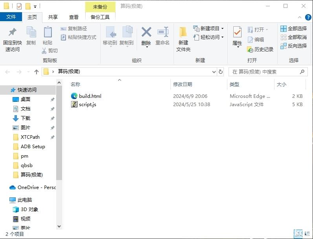The height and width of the screenshot is (239, 313).
Task: Choose Select All (全部选择)
Action: click(x=293, y=29)
